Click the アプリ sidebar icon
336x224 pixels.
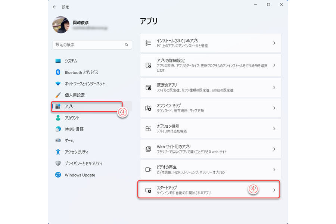pyautogui.click(x=58, y=106)
